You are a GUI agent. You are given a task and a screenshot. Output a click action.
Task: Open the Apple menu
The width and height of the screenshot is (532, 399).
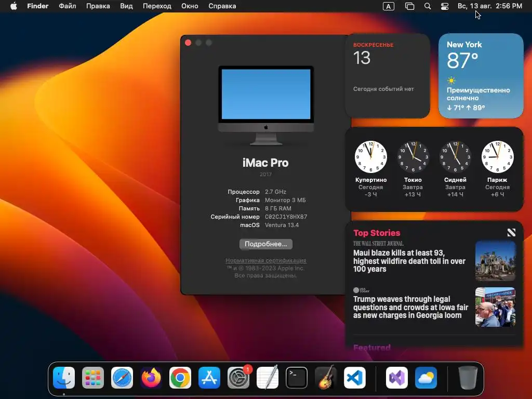pos(14,6)
